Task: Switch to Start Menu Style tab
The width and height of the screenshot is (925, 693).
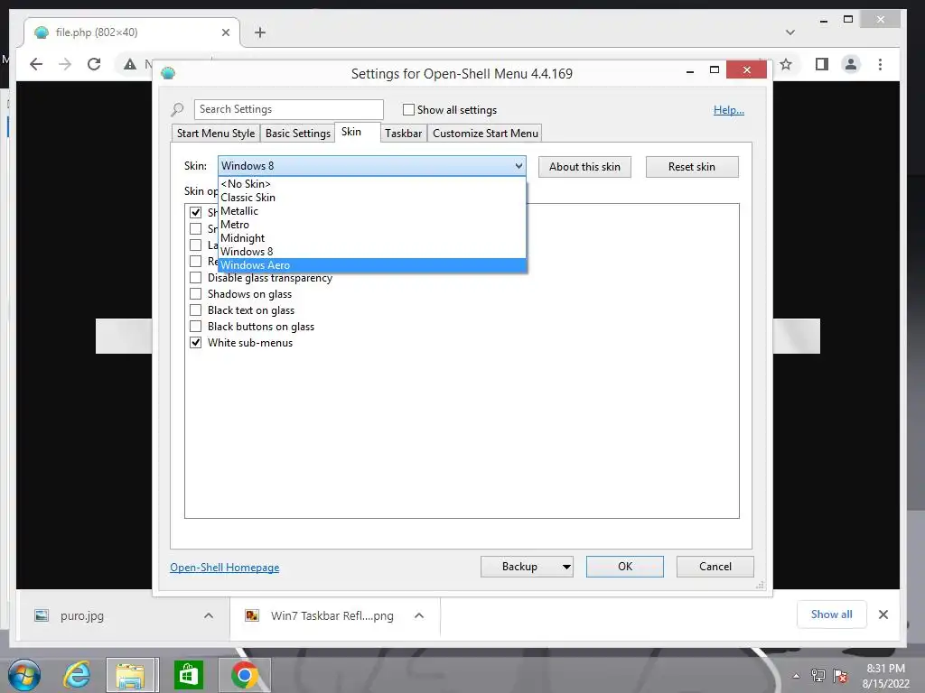Action: click(215, 134)
